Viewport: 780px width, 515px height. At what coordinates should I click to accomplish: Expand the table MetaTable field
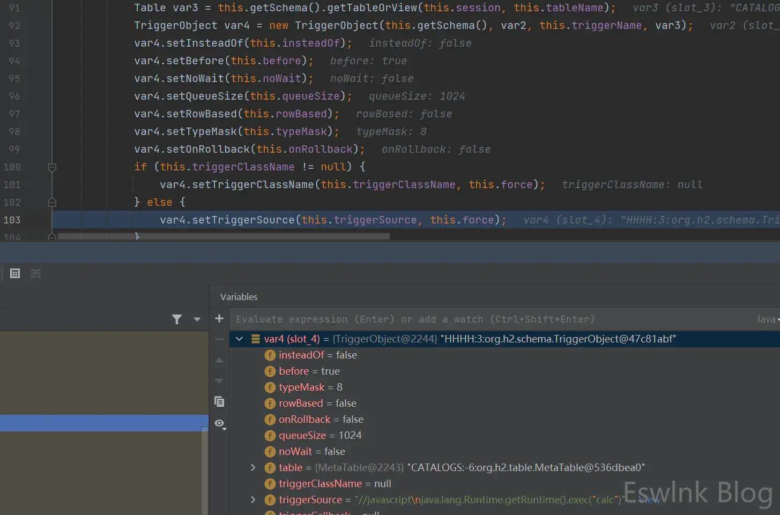tap(253, 468)
